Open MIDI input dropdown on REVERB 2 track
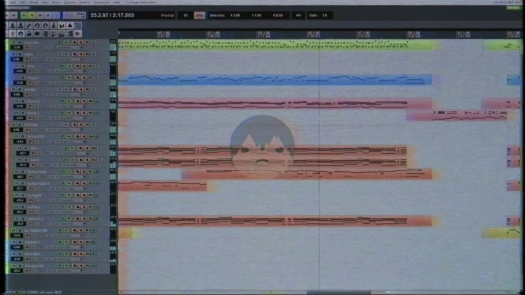Viewport: 525px width, 295px height. point(61,259)
